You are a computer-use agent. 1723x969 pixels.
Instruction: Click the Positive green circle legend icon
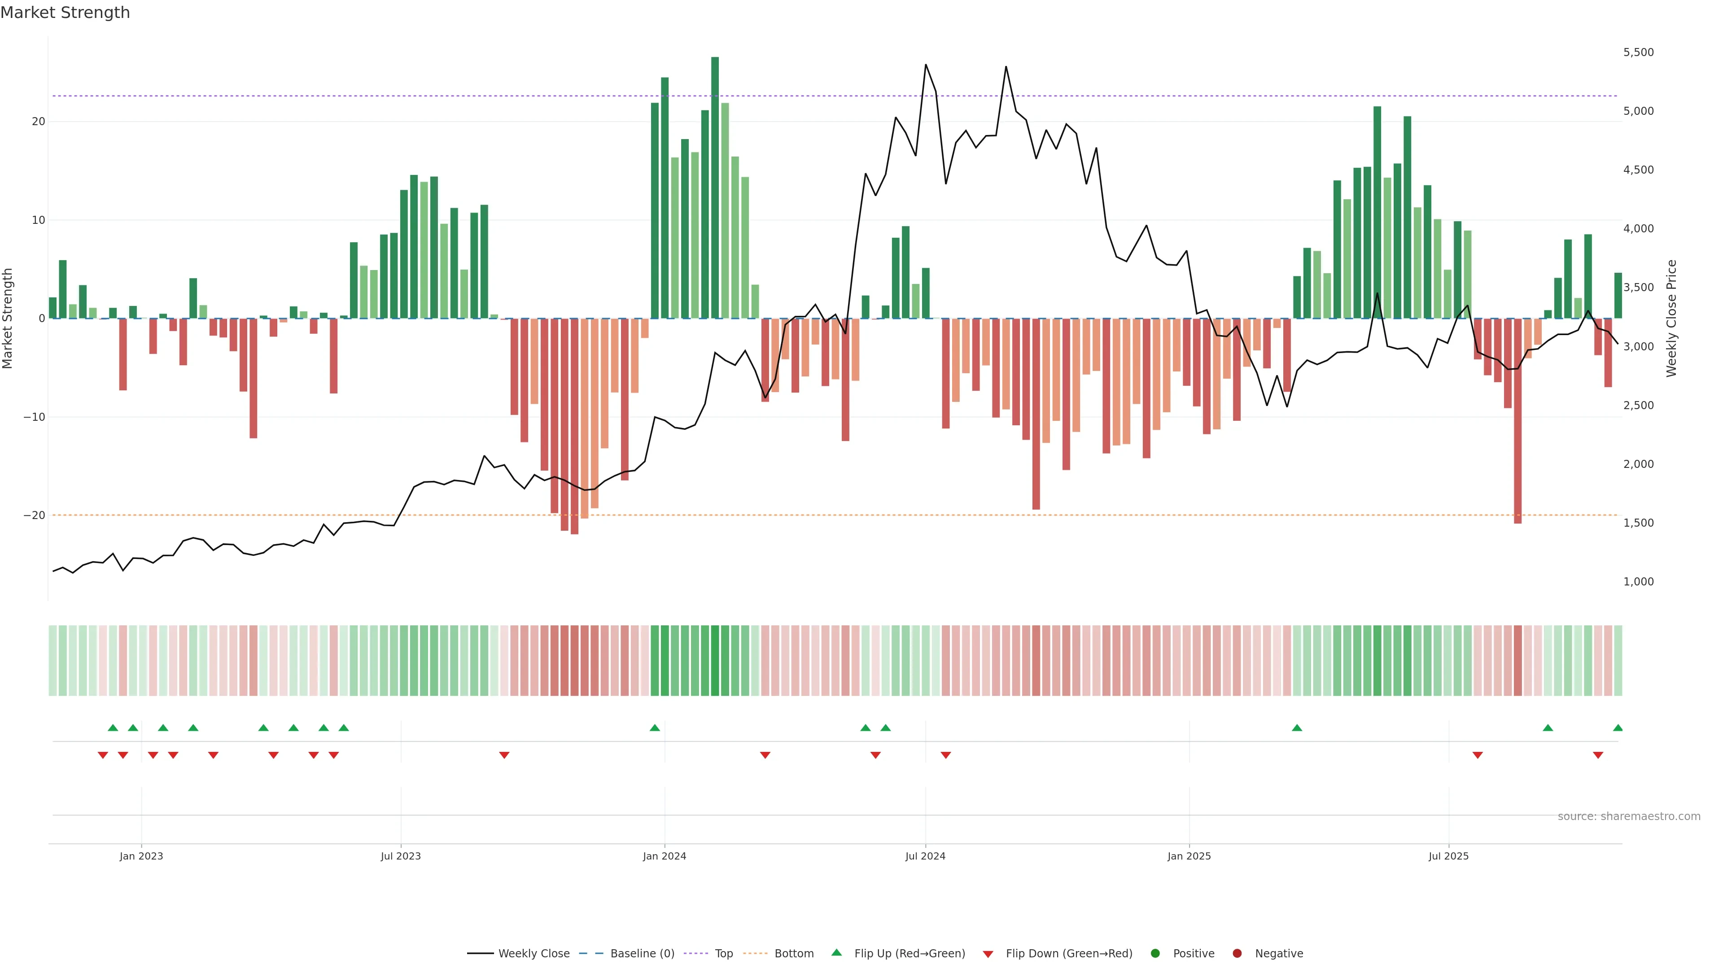coord(1155,954)
